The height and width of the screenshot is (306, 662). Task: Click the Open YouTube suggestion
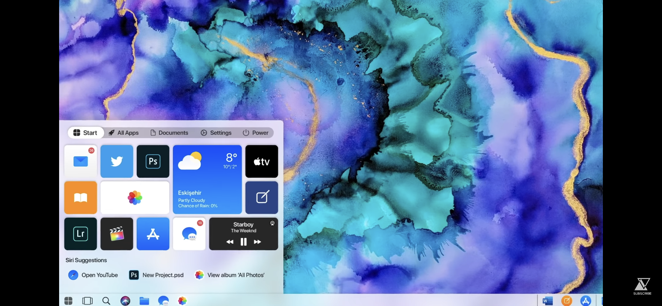pos(93,275)
